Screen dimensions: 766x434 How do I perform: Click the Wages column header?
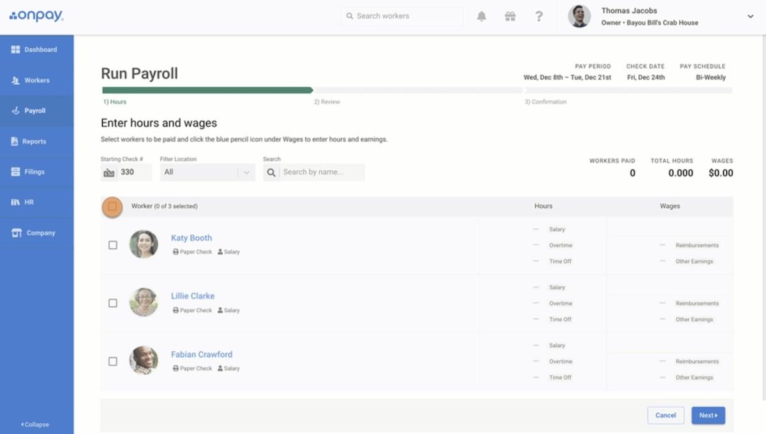[670, 206]
